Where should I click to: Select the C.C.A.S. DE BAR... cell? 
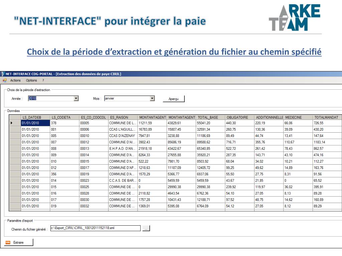tap(123, 180)
